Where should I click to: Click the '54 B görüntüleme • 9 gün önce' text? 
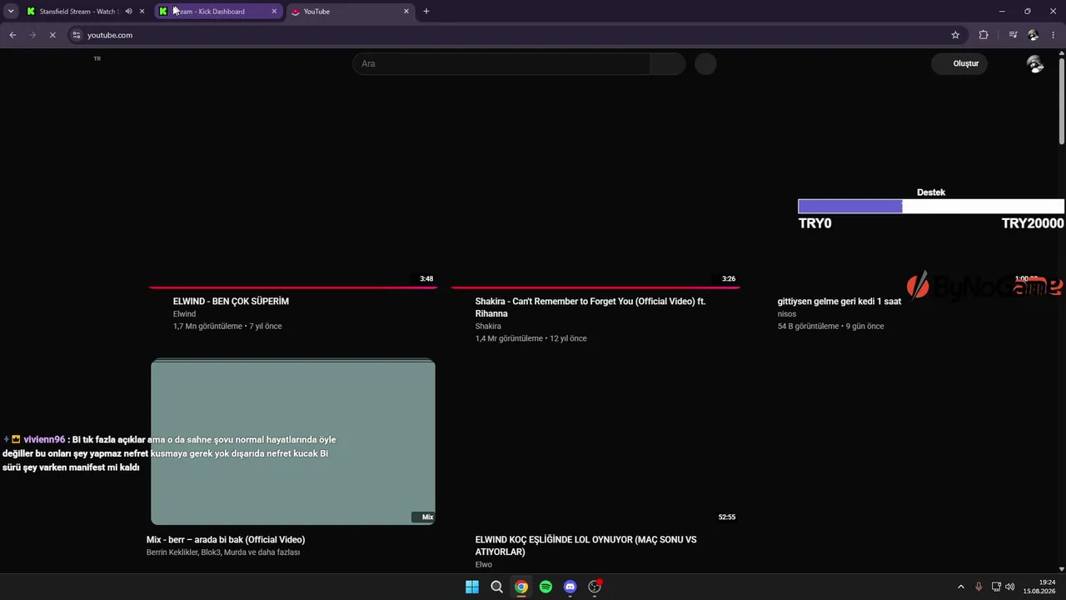[x=830, y=327]
